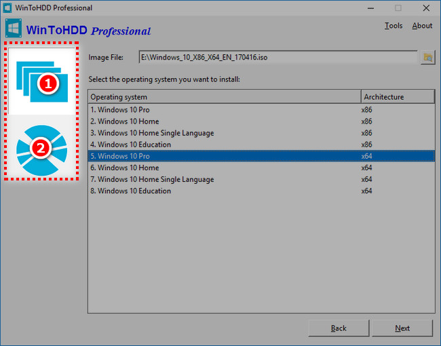Open the Tools menu
The height and width of the screenshot is (346, 441).
pyautogui.click(x=394, y=26)
